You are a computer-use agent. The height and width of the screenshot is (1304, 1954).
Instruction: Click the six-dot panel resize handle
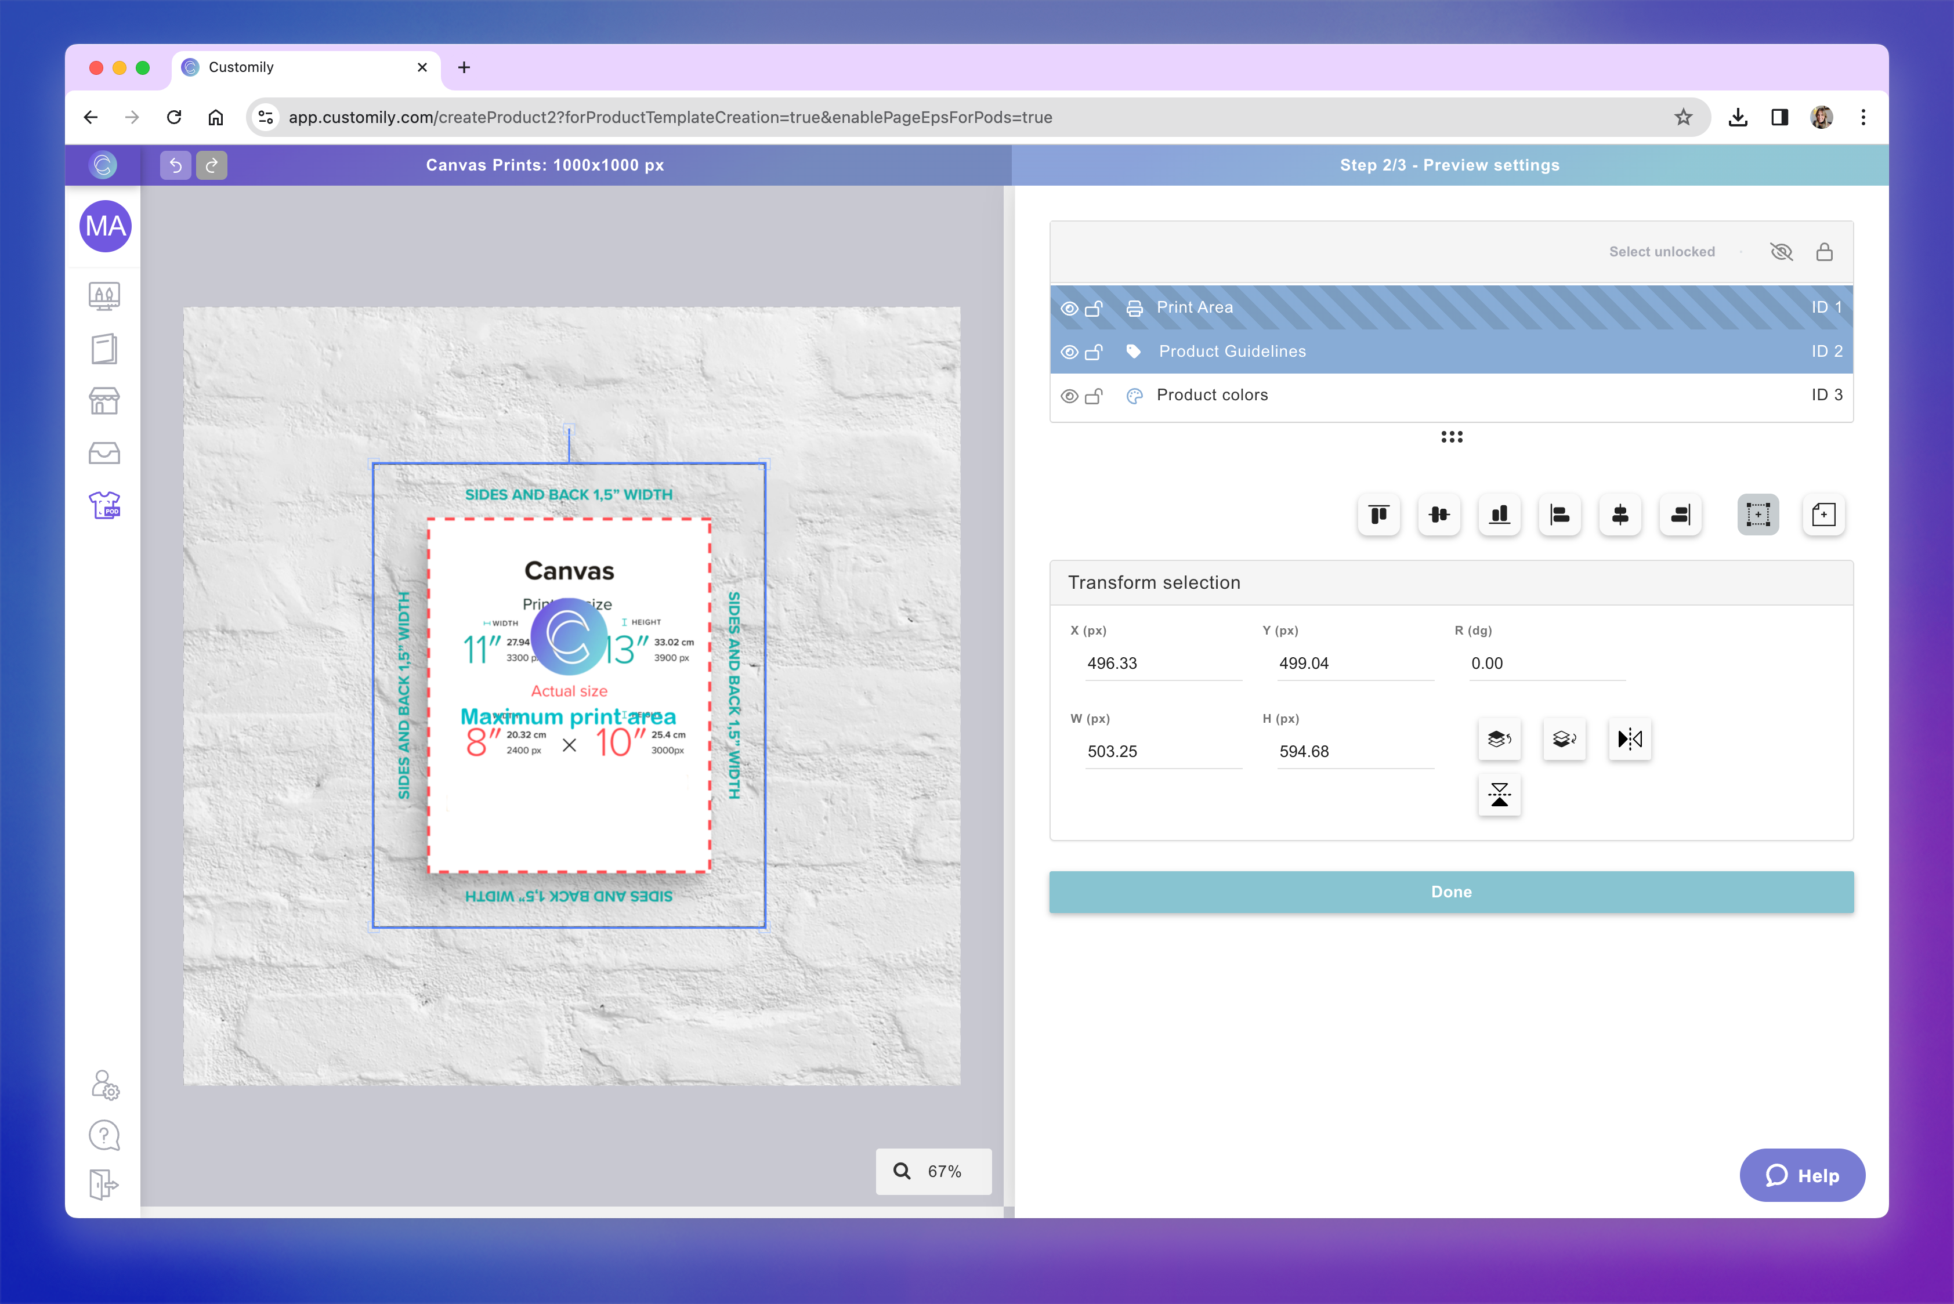click(1452, 437)
